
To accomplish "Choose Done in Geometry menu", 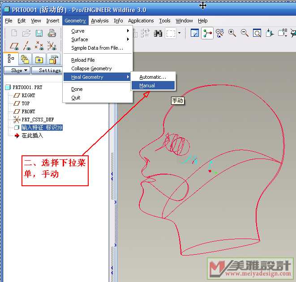I will tap(98, 89).
